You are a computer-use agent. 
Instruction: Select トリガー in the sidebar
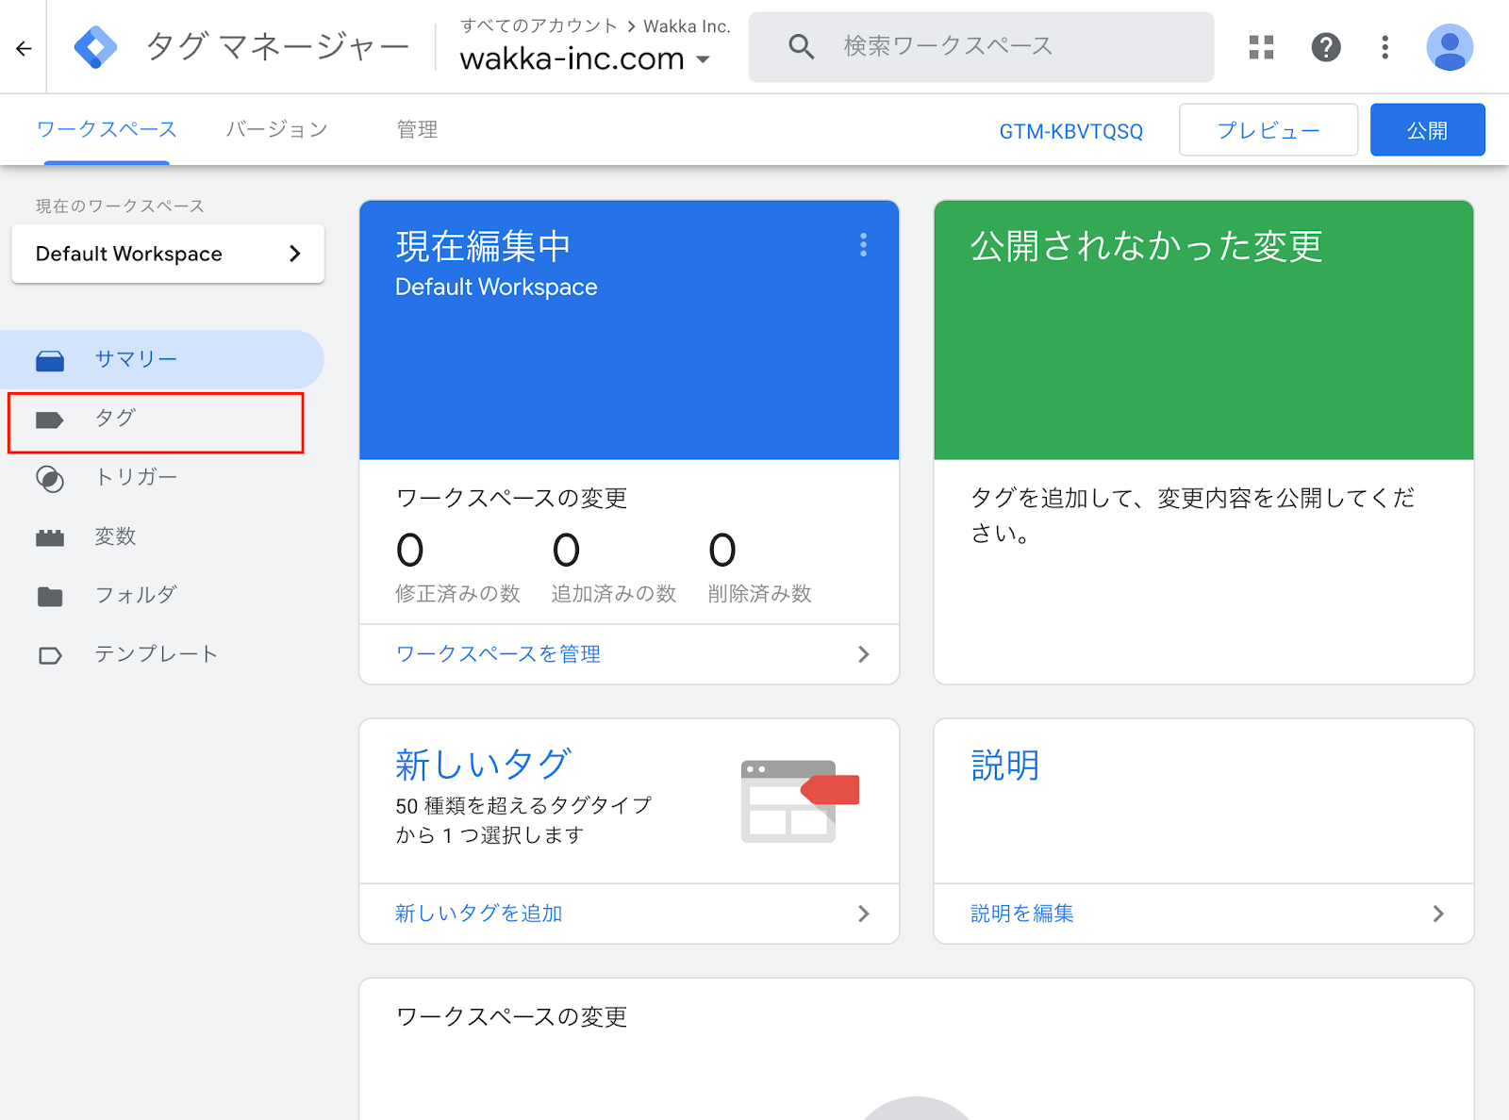pos(162,478)
